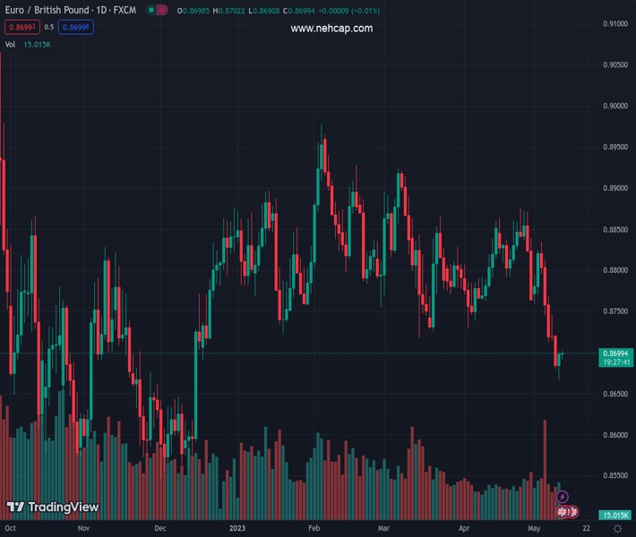Viewport: 636px width, 537px height.
Task: Click the 2023 label on time axis
Action: (236, 529)
